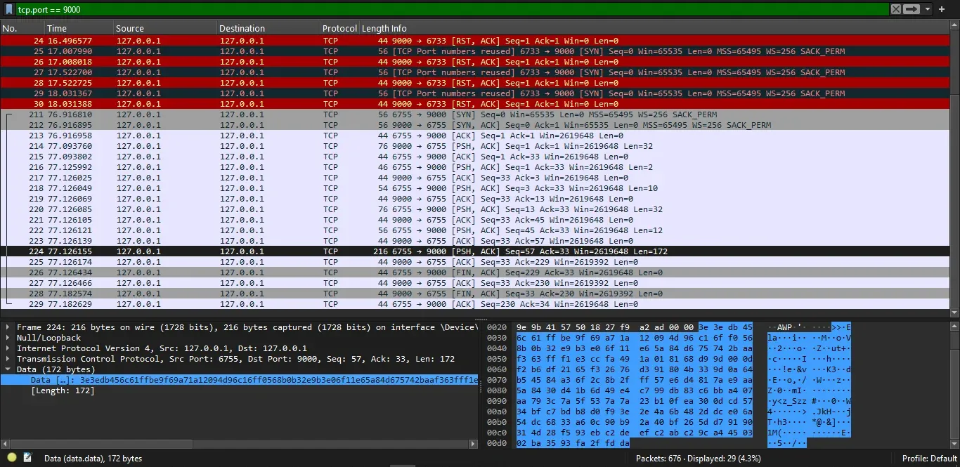Add a filter button with the plus icon
The width and height of the screenshot is (960, 467).
pyautogui.click(x=942, y=9)
